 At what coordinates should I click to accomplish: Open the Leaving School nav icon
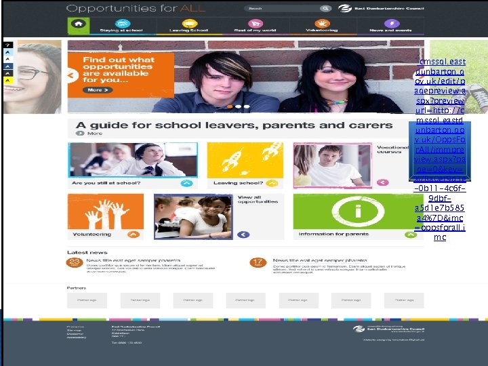pyautogui.click(x=189, y=24)
